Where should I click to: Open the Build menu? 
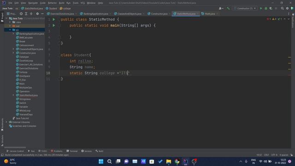(61, 3)
